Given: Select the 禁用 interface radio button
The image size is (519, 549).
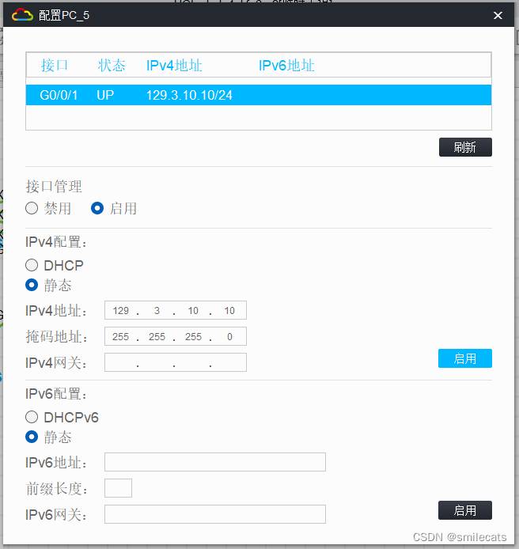Looking at the screenshot, I should 32,208.
